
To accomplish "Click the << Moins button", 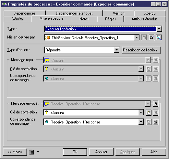I will click(15, 152).
